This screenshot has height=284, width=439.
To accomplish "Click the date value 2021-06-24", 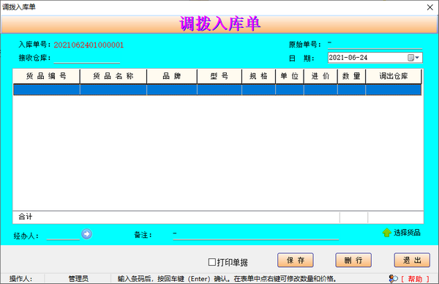I will point(348,58).
